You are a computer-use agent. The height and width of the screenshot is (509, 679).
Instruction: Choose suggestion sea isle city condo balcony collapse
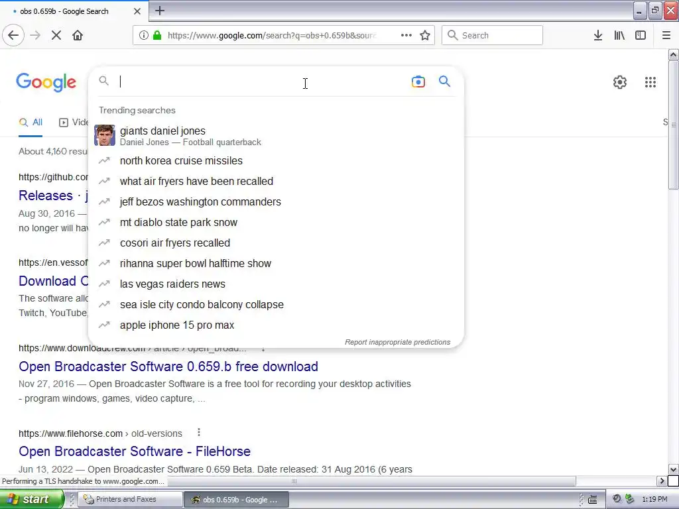(276, 305)
